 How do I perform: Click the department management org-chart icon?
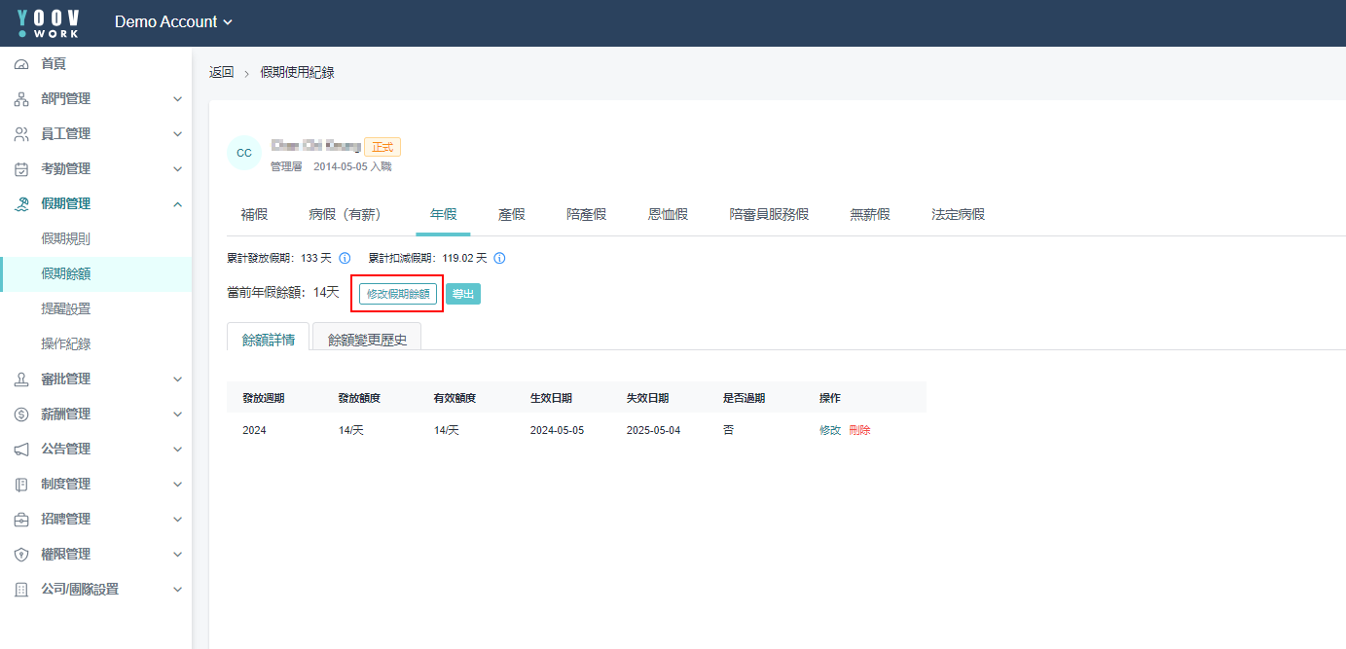(21, 99)
